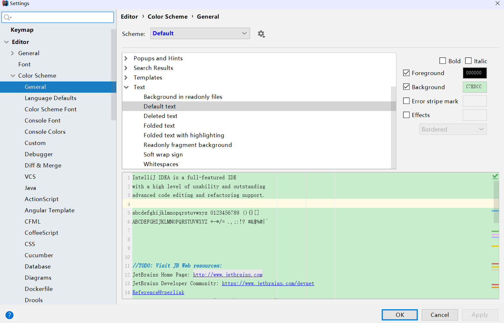The width and height of the screenshot is (504, 323).
Task: Click ReferenceHyperlink in preview
Action: pos(158,292)
